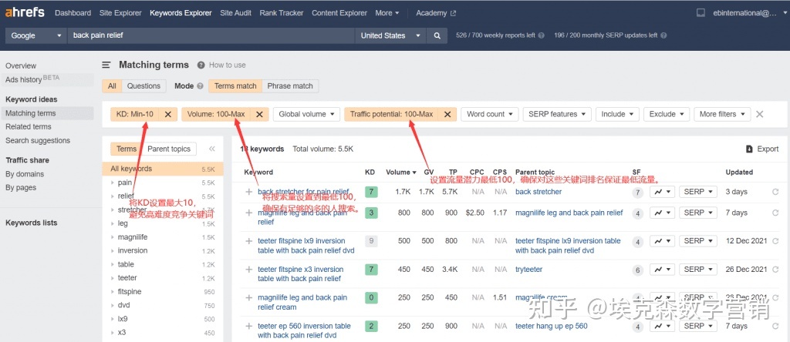
Task: Collapse the terms panel with double chevron
Action: pyautogui.click(x=212, y=149)
